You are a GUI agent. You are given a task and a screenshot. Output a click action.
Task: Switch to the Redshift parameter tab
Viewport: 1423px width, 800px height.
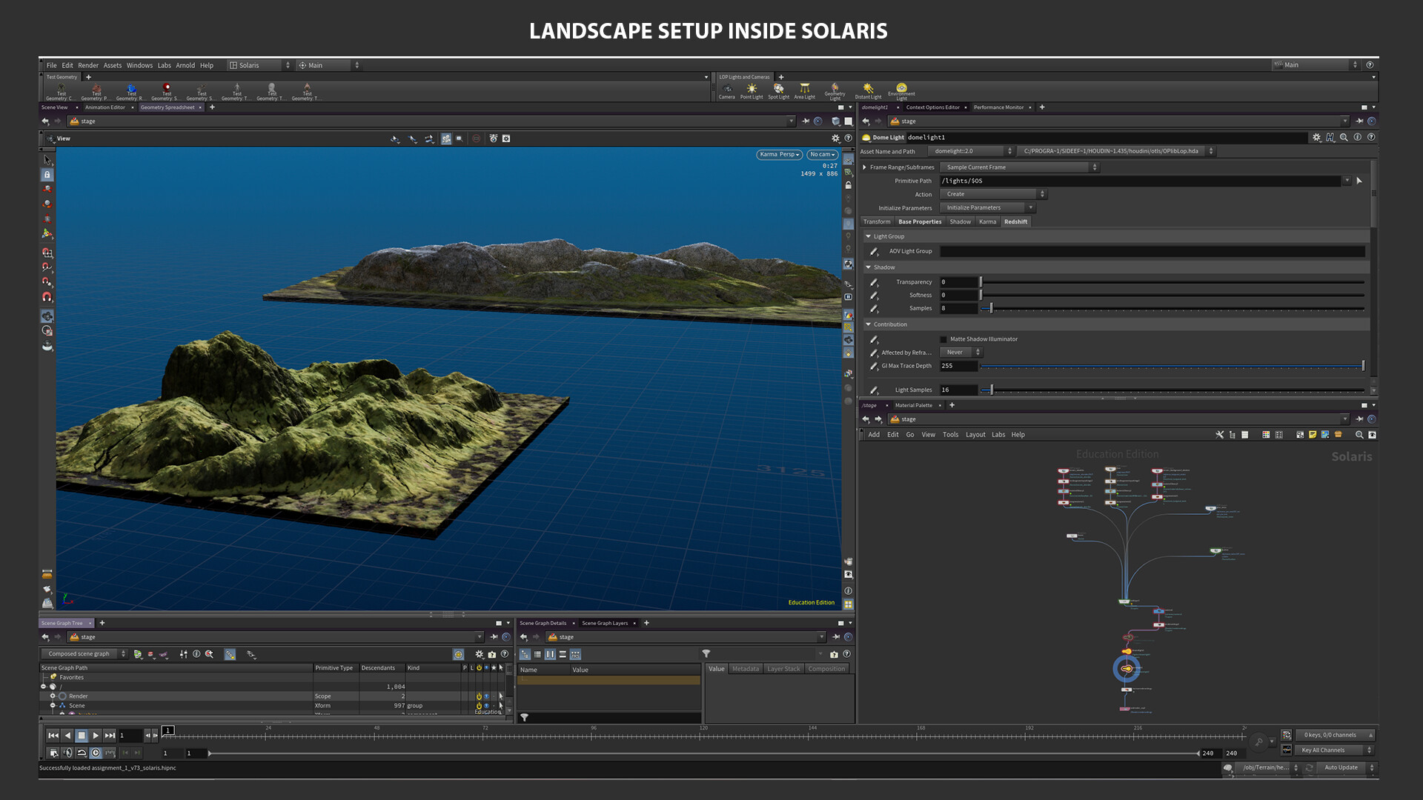[x=1015, y=221]
